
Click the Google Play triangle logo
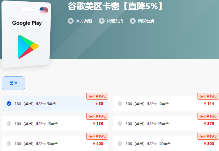[x=28, y=47]
